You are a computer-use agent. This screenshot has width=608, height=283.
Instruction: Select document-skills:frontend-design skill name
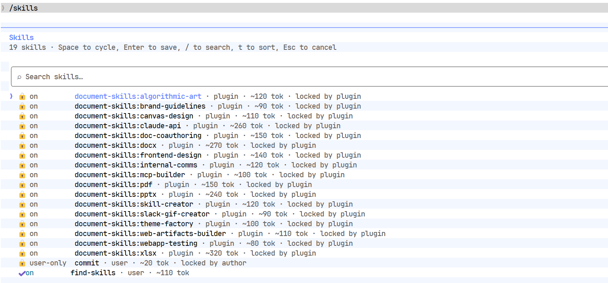point(138,155)
